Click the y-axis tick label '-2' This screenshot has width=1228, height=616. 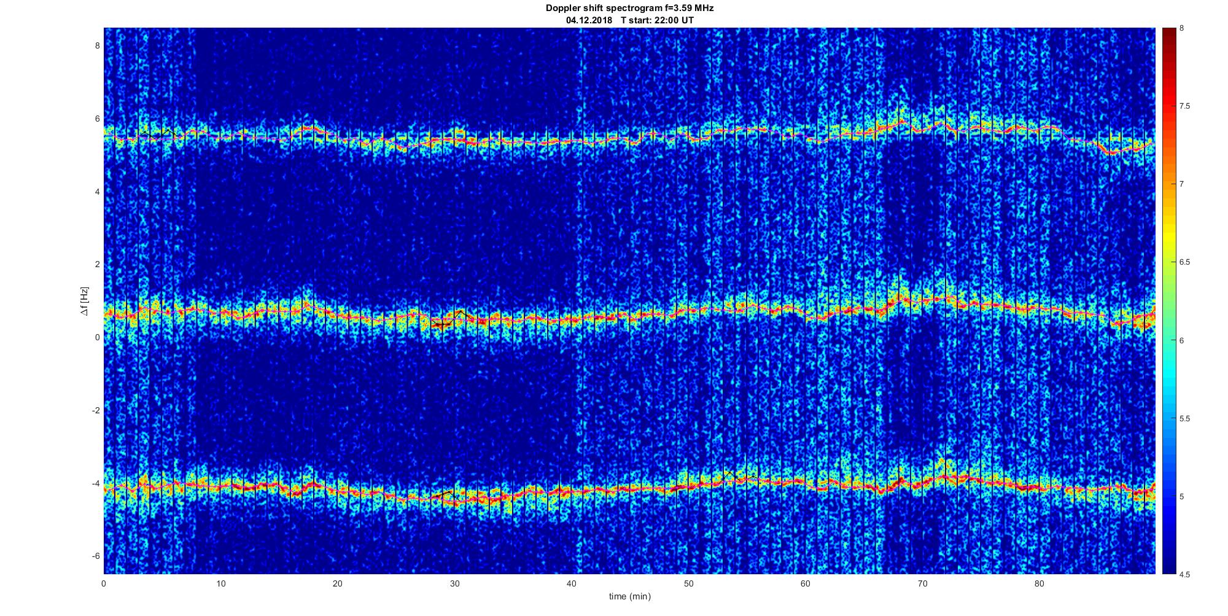coord(96,410)
